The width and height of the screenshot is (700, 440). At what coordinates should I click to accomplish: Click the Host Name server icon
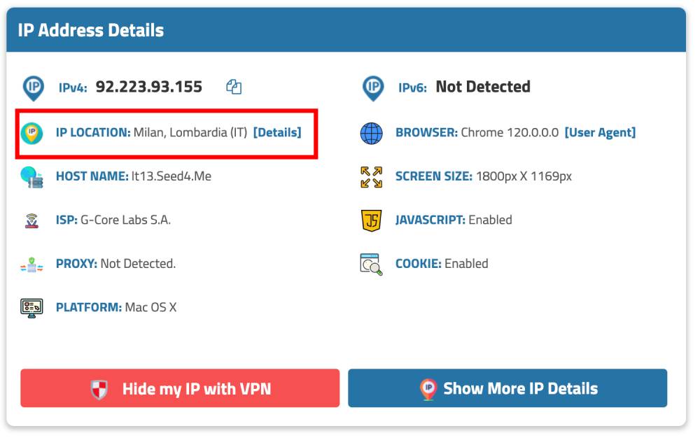32,176
